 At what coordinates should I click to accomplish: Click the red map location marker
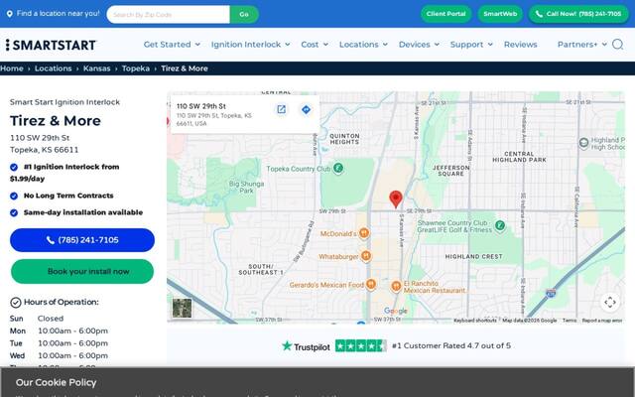pos(396,199)
